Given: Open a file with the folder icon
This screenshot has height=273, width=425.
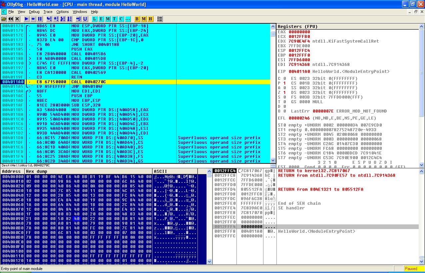Looking at the screenshot, I should (4, 19).
